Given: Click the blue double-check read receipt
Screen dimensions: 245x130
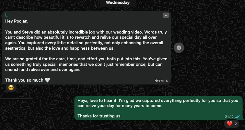Looking at the screenshot, I should (x=237, y=117).
